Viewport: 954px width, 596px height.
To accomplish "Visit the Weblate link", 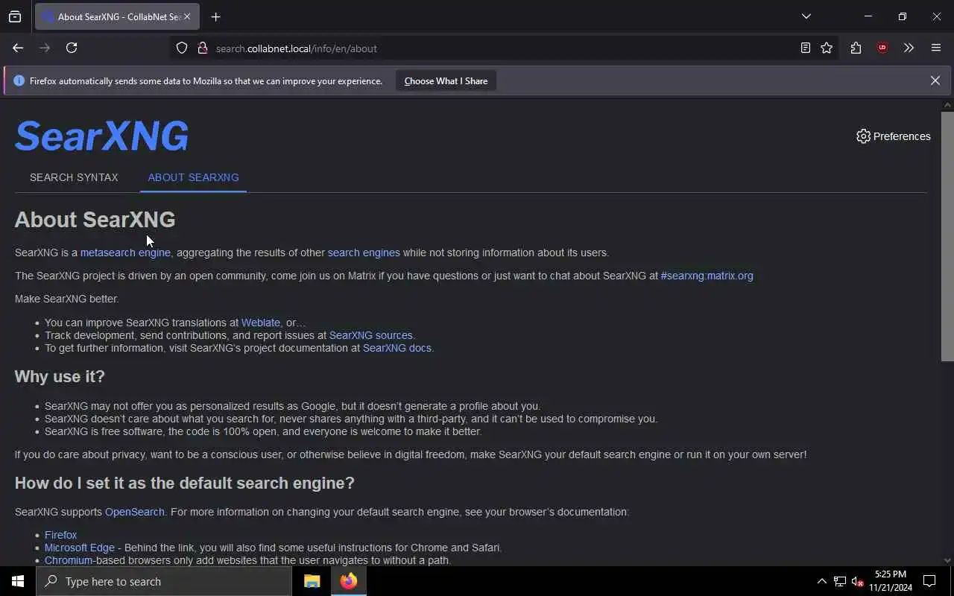I will pos(261,323).
